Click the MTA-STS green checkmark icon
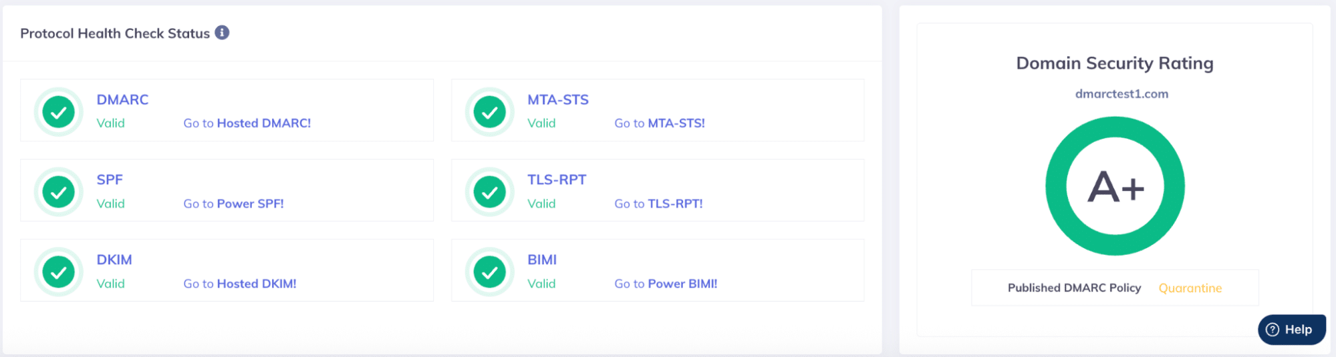 [x=490, y=112]
